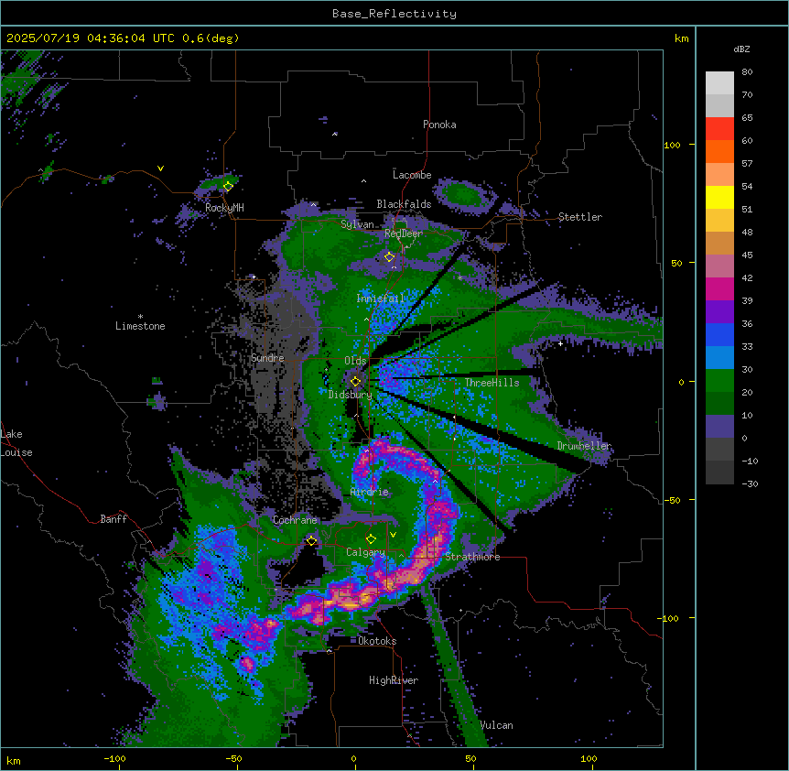Select the RockyMH label
The width and height of the screenshot is (789, 771).
(x=224, y=207)
